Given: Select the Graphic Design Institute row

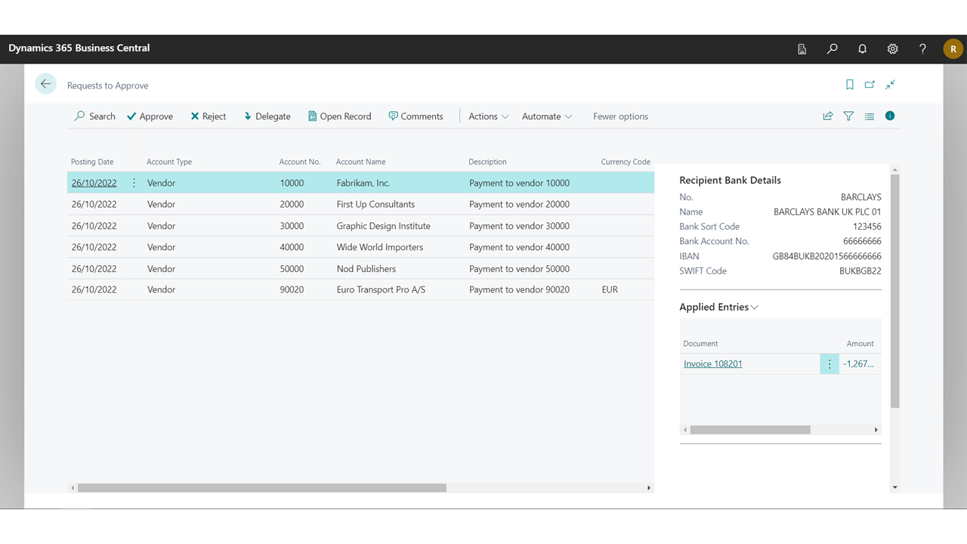Looking at the screenshot, I should (360, 226).
